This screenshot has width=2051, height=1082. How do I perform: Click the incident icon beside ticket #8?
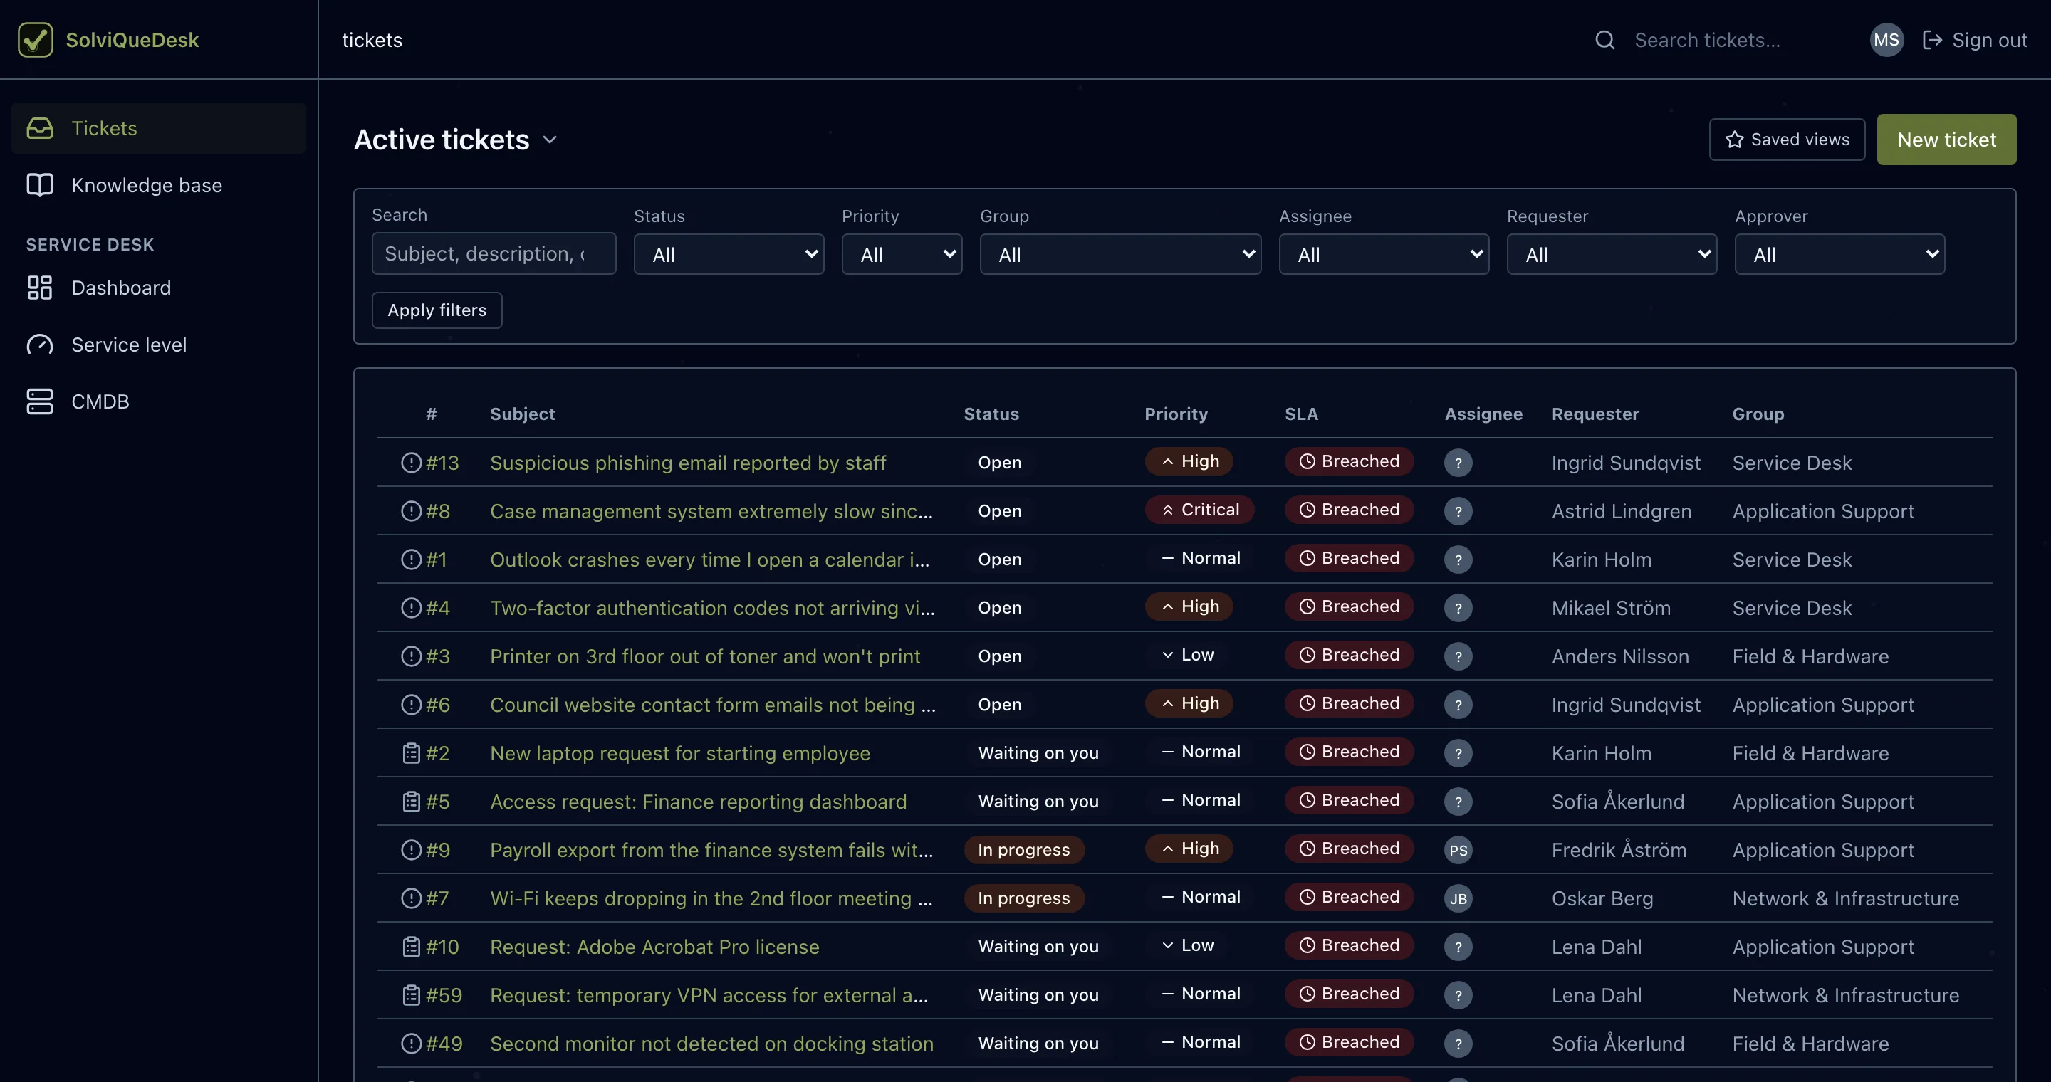click(x=411, y=511)
